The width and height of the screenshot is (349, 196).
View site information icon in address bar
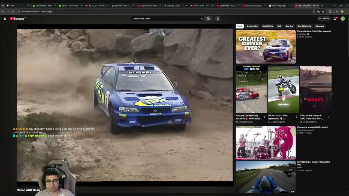click(19, 11)
